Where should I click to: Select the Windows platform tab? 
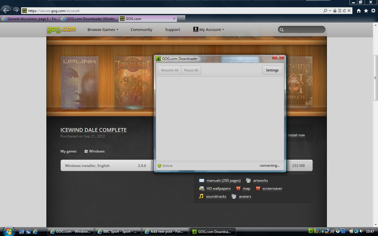[94, 151]
